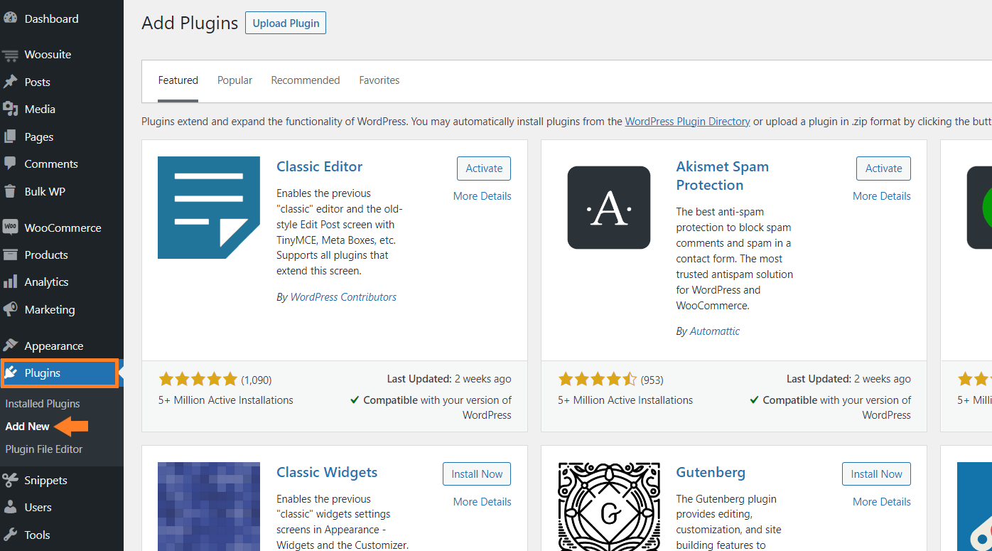The width and height of the screenshot is (992, 551).
Task: Click the Snippets scissors icon
Action: pos(10,480)
